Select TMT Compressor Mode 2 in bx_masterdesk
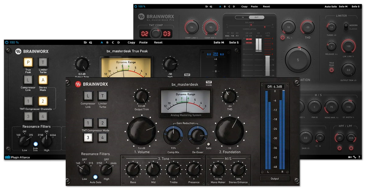Screen dimensions: 365x191 (103, 123)
